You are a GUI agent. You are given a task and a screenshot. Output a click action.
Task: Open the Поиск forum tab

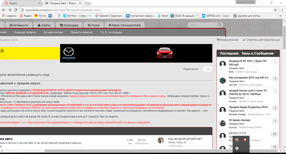point(94,25)
